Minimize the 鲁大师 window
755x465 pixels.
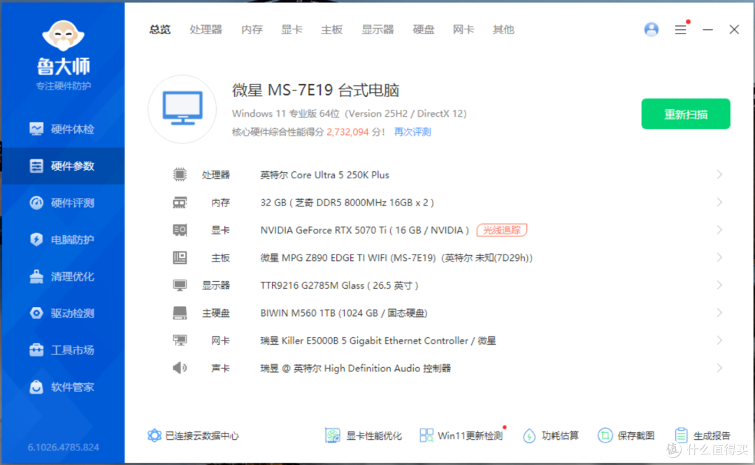(x=707, y=30)
